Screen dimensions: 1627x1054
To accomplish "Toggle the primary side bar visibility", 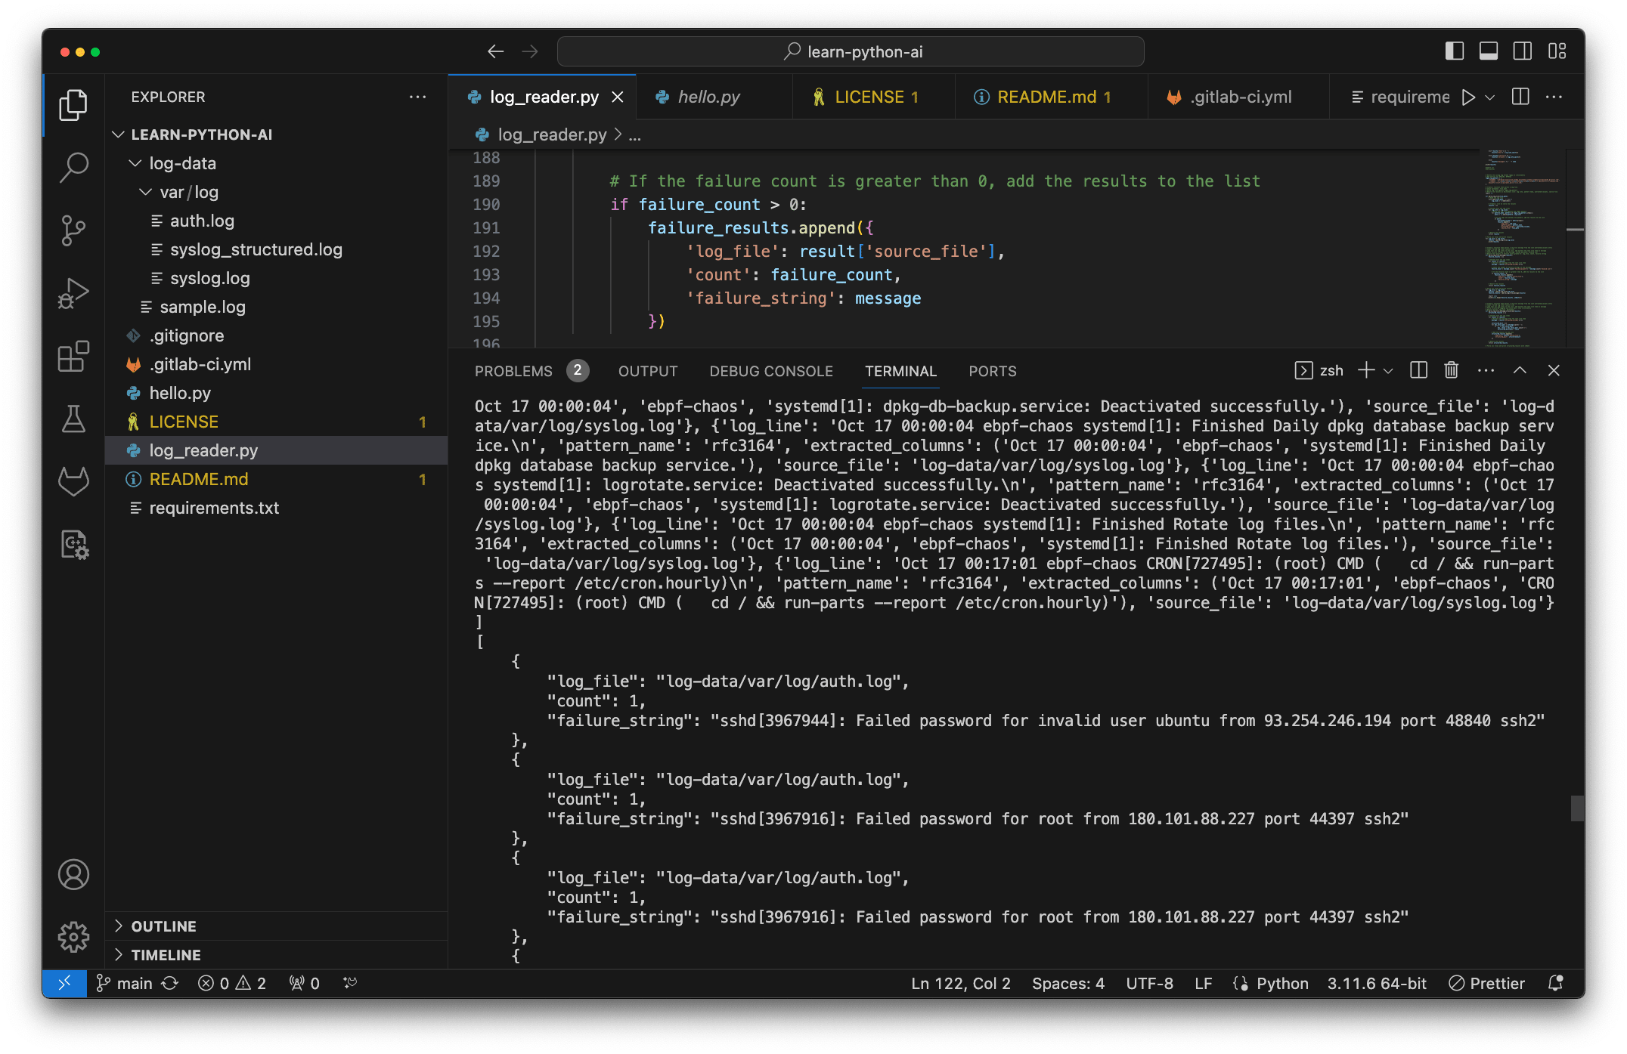I will [1455, 51].
